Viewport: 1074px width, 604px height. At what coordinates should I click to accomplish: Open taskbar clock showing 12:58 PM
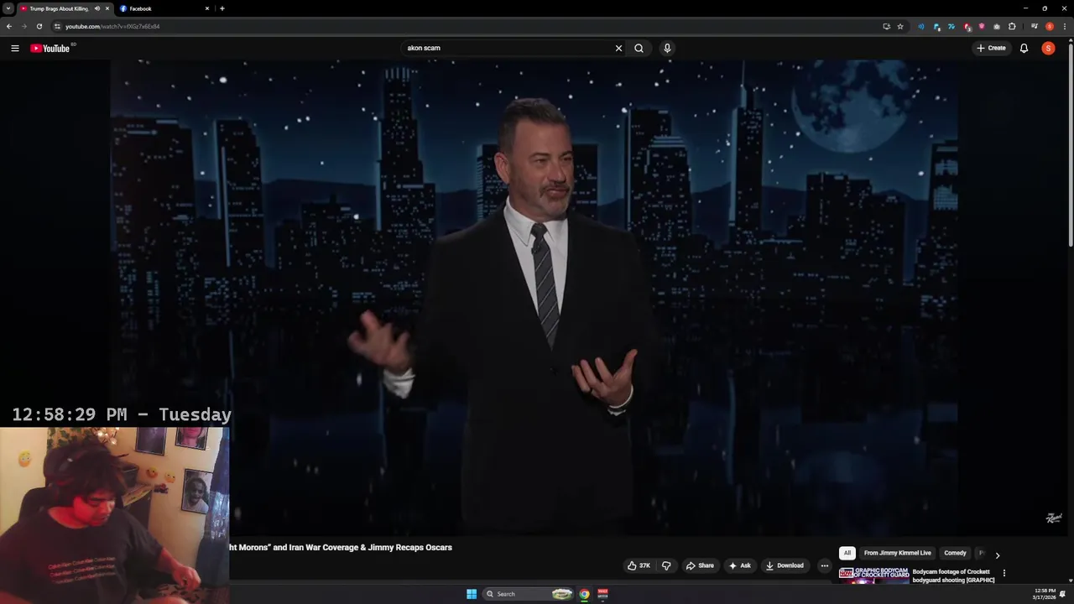pyautogui.click(x=1045, y=594)
